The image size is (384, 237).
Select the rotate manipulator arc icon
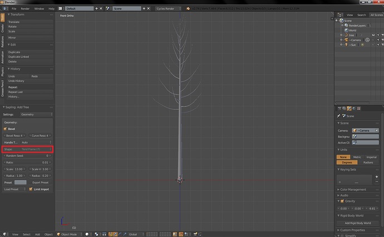pos(120,234)
